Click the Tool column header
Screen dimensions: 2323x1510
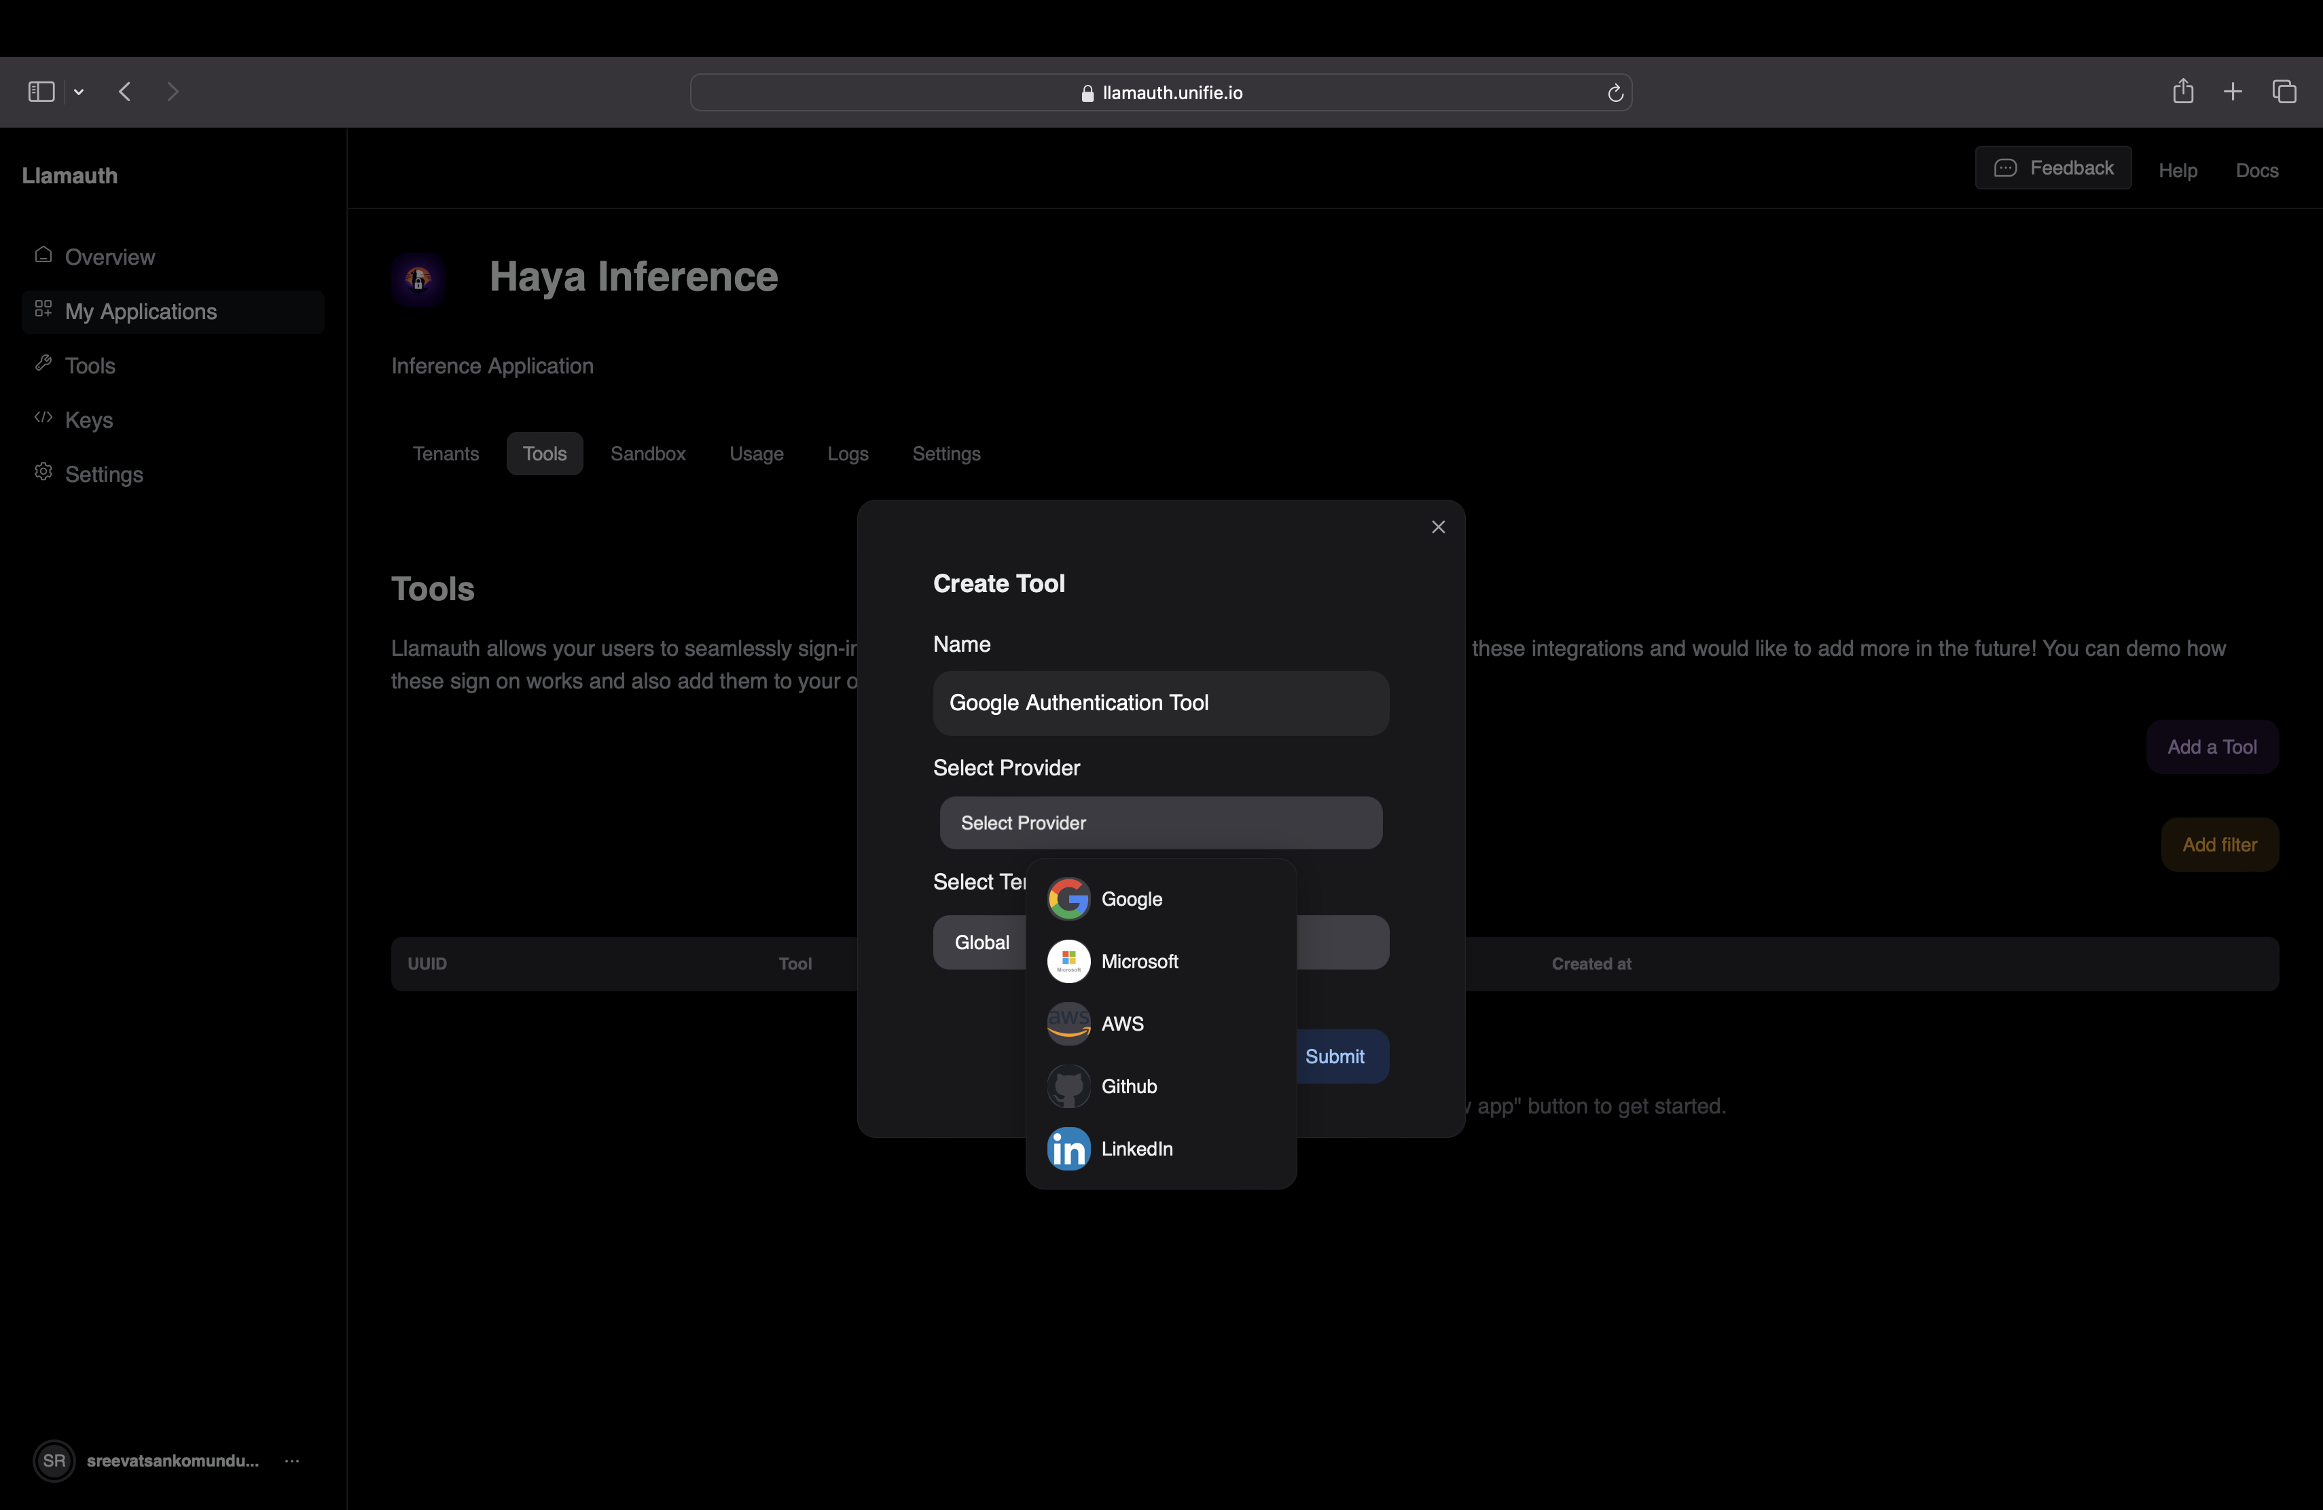(795, 963)
